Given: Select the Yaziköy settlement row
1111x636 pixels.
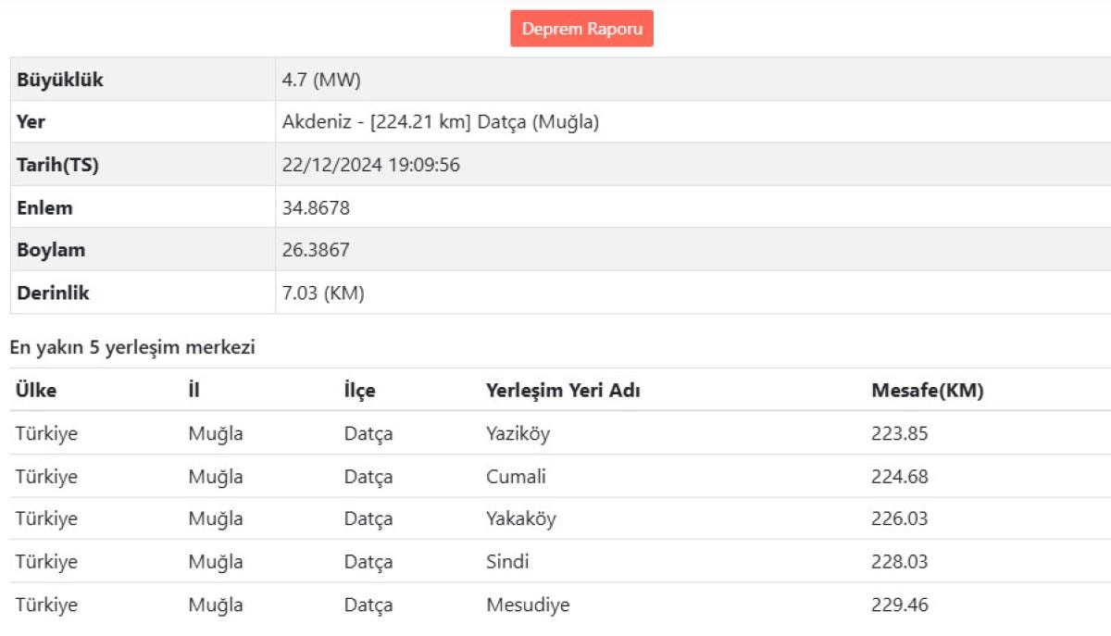Looking at the screenshot, I should click(518, 433).
